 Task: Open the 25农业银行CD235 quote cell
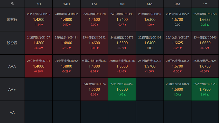tap(39, 19)
